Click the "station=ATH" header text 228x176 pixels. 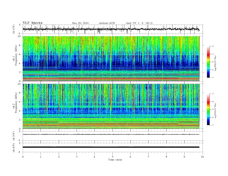click(x=107, y=23)
